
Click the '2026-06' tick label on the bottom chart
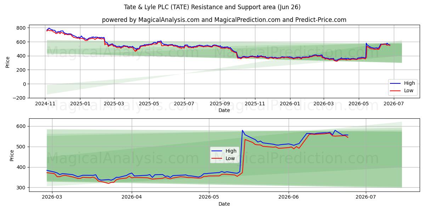289,197
